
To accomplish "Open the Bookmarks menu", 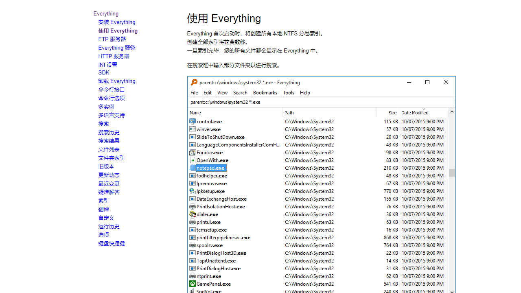I will (x=265, y=93).
